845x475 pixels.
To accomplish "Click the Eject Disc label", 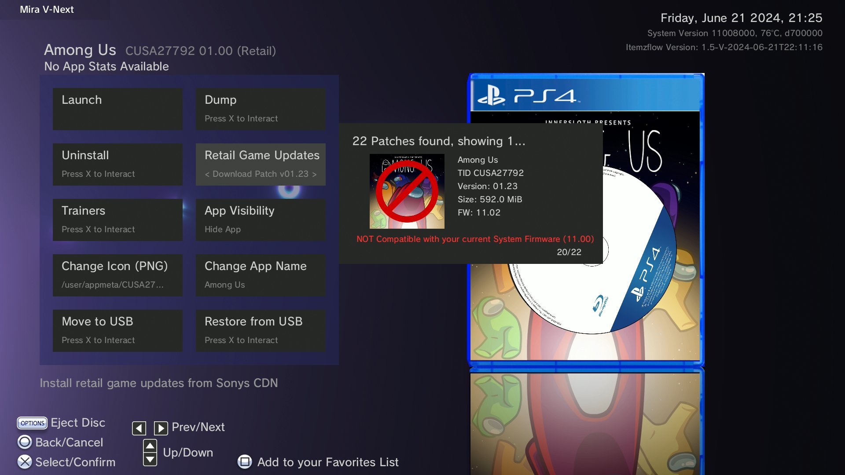I will click(x=78, y=423).
